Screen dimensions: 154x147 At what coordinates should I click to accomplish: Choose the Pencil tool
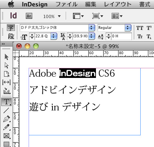pos(6,127)
